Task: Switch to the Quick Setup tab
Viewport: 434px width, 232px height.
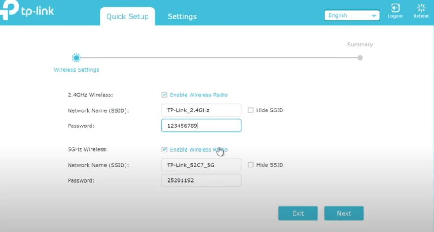Action: 127,16
